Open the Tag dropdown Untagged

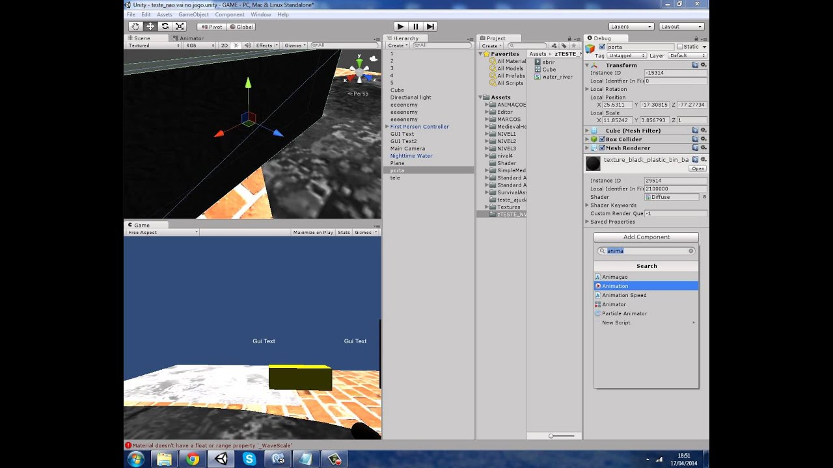627,55
